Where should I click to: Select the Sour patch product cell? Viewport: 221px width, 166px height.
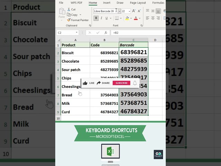(75, 70)
